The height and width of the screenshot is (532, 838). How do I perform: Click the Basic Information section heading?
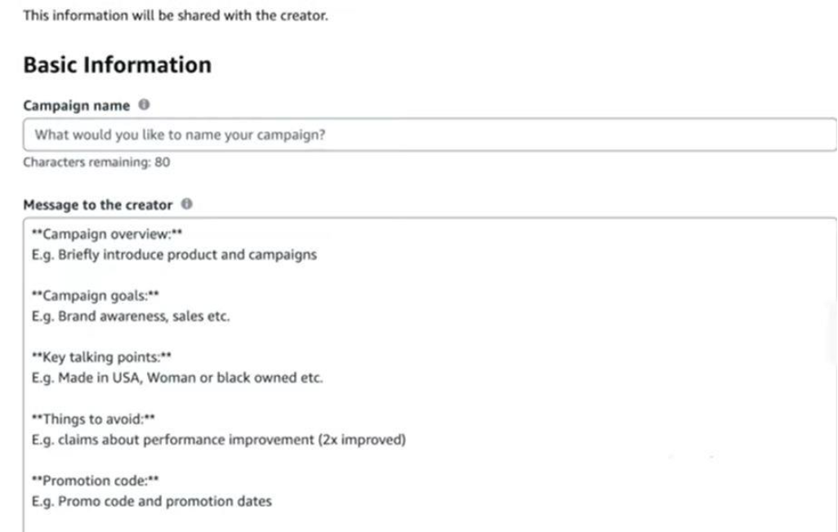(118, 64)
